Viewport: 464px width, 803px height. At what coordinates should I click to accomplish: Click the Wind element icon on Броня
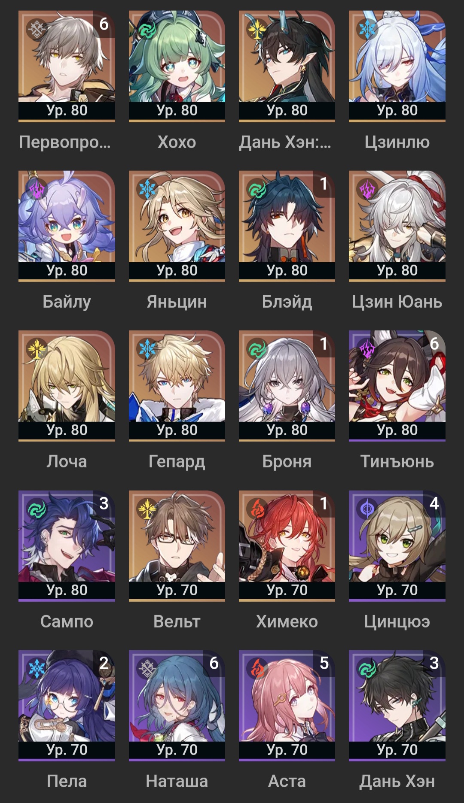coord(257,348)
